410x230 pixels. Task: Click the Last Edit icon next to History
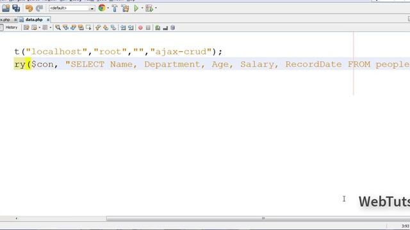coord(26,27)
